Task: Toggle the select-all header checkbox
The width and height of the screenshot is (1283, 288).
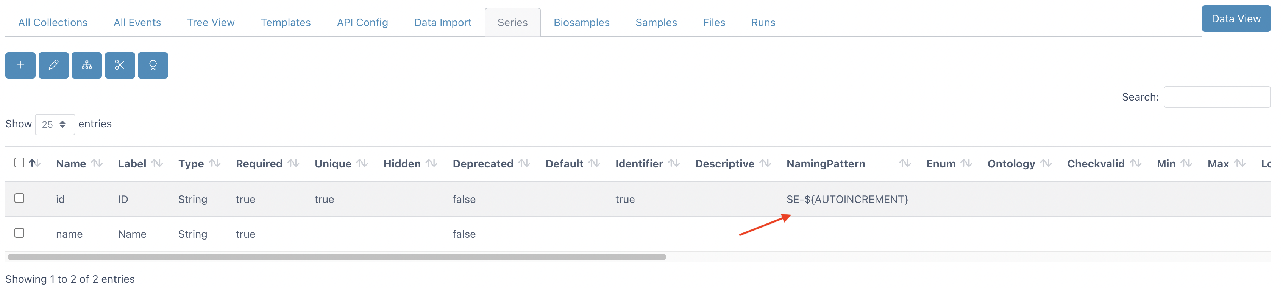Action: (x=19, y=163)
